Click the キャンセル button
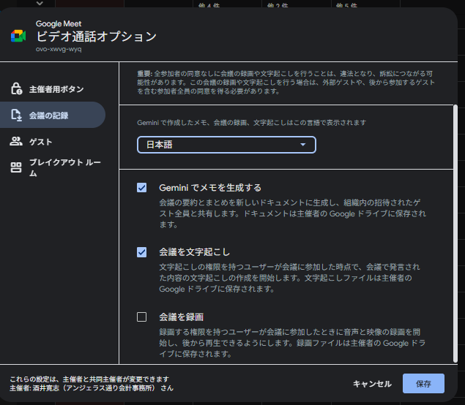The height and width of the screenshot is (405, 465). pos(372,384)
